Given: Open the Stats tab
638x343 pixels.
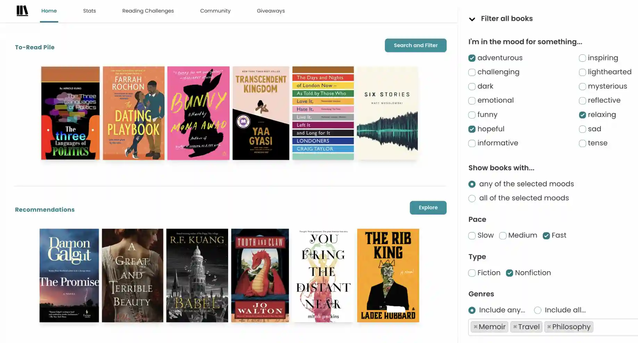Looking at the screenshot, I should click(x=89, y=11).
